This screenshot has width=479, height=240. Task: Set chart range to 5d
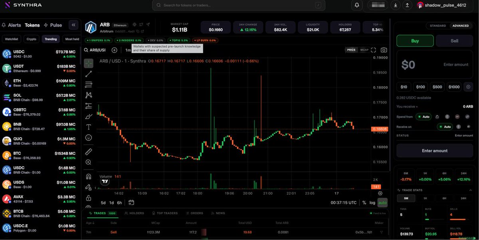[x=103, y=203]
